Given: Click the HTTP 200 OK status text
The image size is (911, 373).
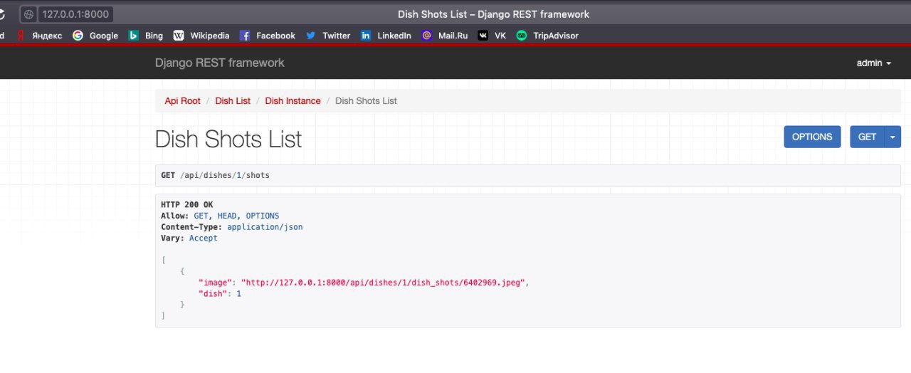Looking at the screenshot, I should pos(186,204).
